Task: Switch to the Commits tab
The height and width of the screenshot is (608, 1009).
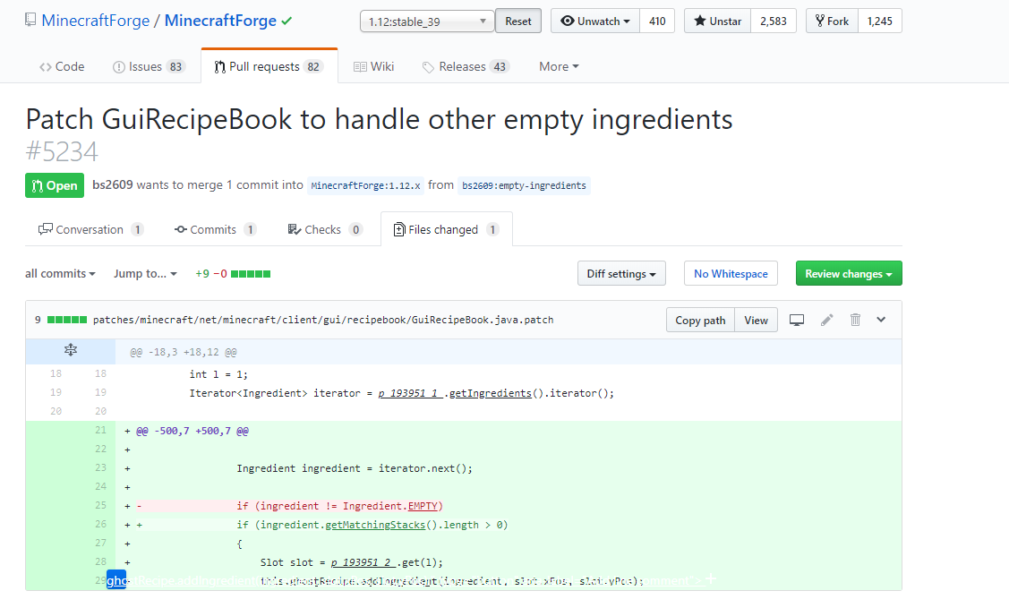Action: coord(216,230)
